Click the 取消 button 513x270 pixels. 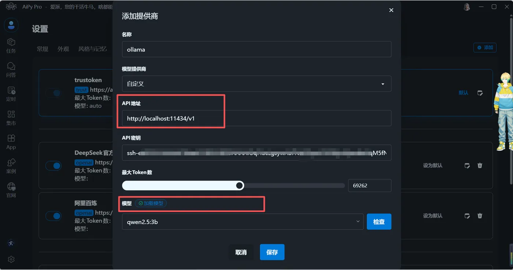coord(241,252)
